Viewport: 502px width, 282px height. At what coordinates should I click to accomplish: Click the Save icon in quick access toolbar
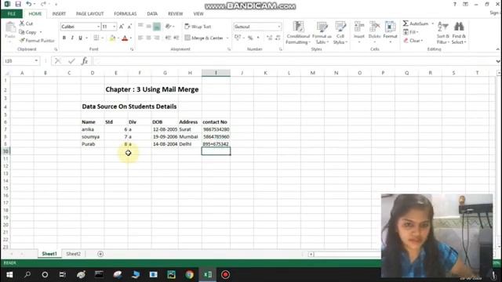pyautogui.click(x=18, y=4)
